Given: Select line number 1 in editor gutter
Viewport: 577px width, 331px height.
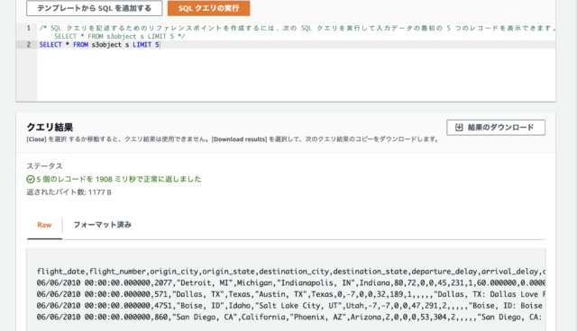Looking at the screenshot, I should (29, 28).
